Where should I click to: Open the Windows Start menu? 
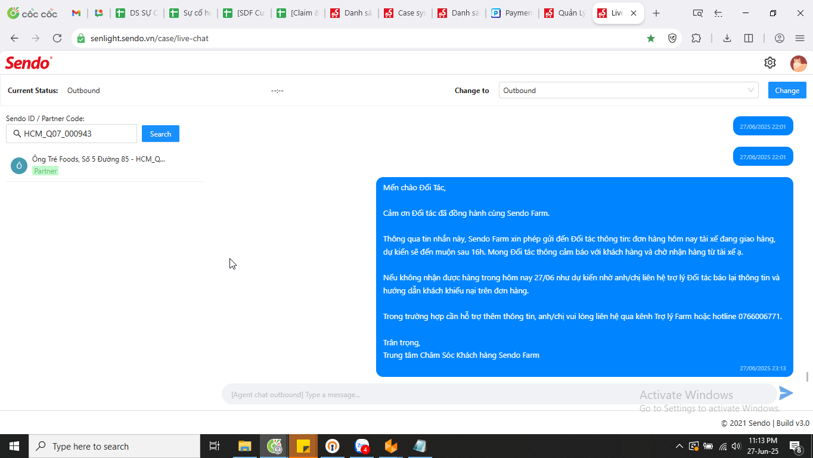[x=14, y=446]
